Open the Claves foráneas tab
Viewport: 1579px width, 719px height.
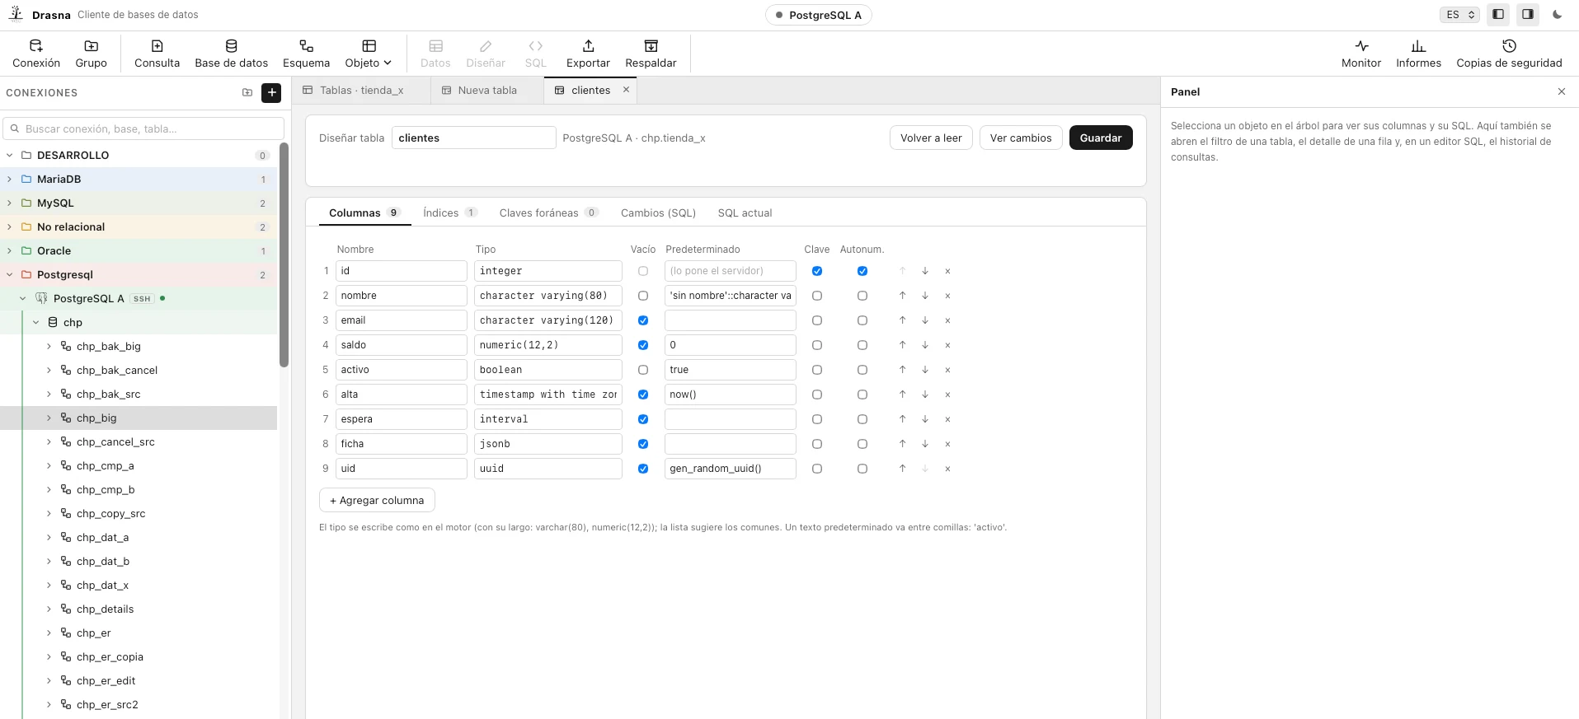(x=548, y=212)
